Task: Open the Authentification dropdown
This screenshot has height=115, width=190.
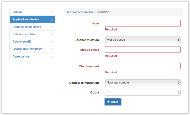Action: (142, 40)
